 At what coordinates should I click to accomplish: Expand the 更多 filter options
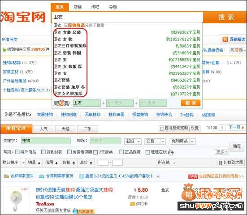221,152
